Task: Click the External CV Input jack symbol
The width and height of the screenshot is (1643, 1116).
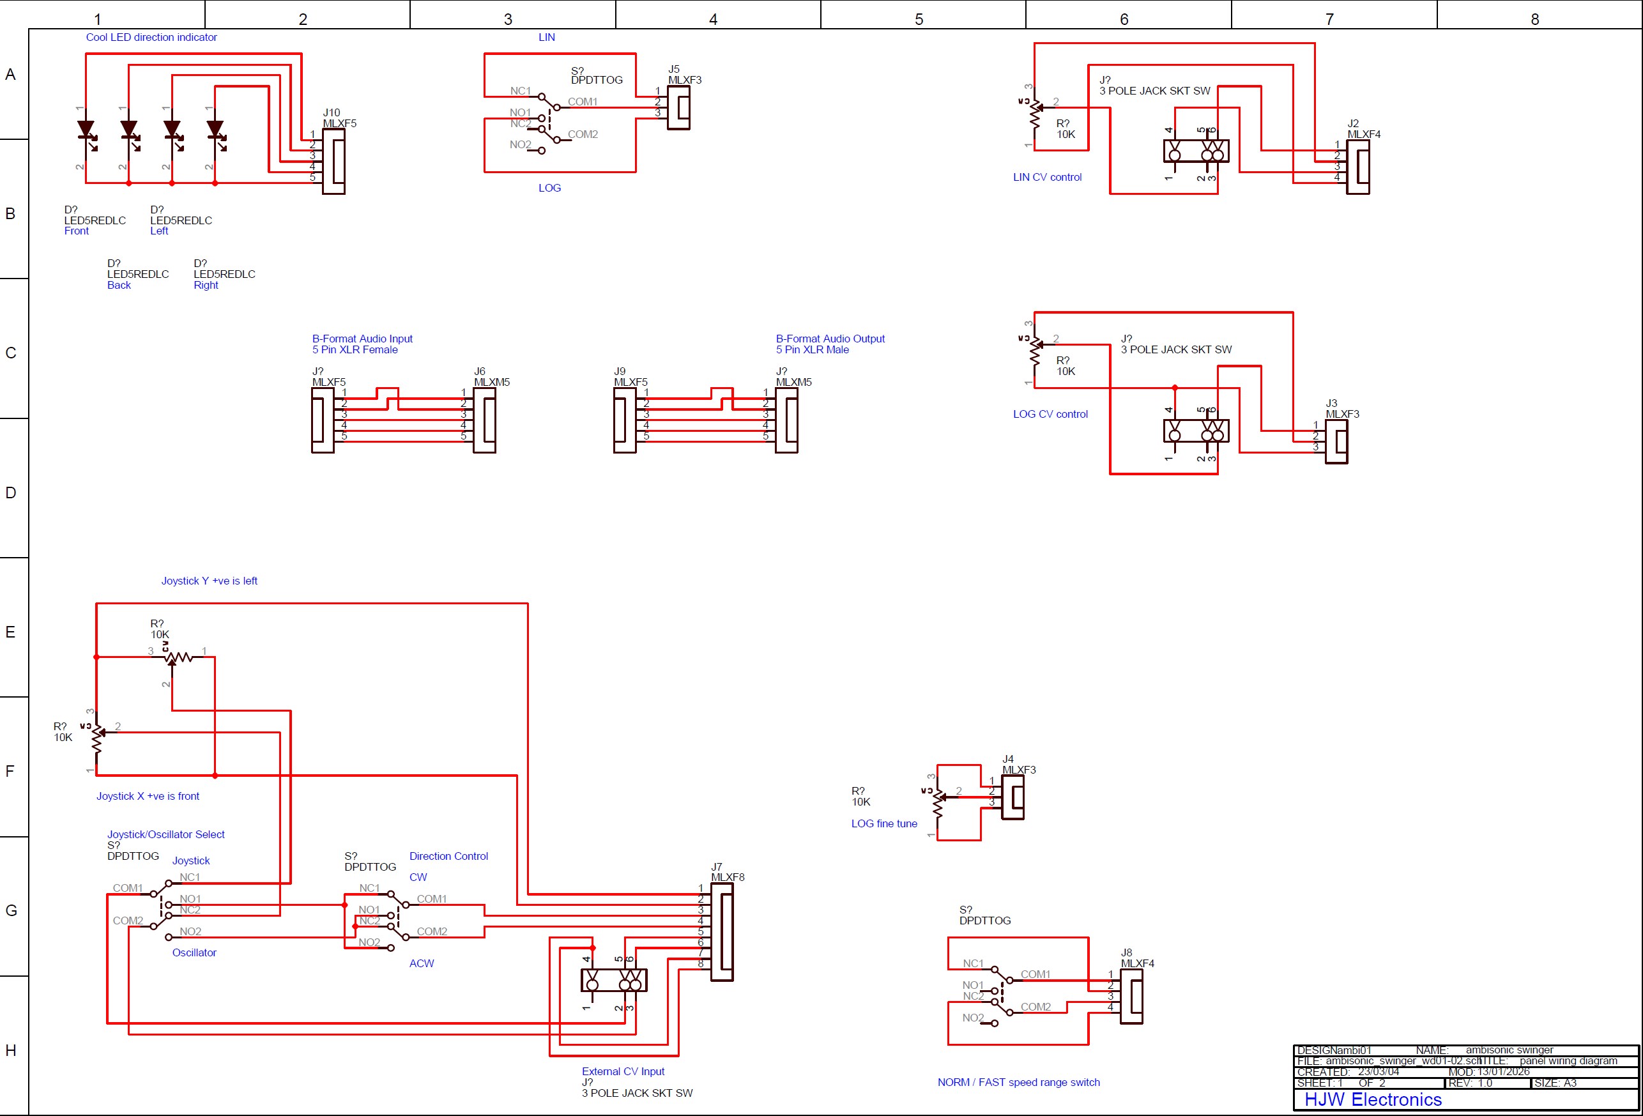Action: point(614,981)
